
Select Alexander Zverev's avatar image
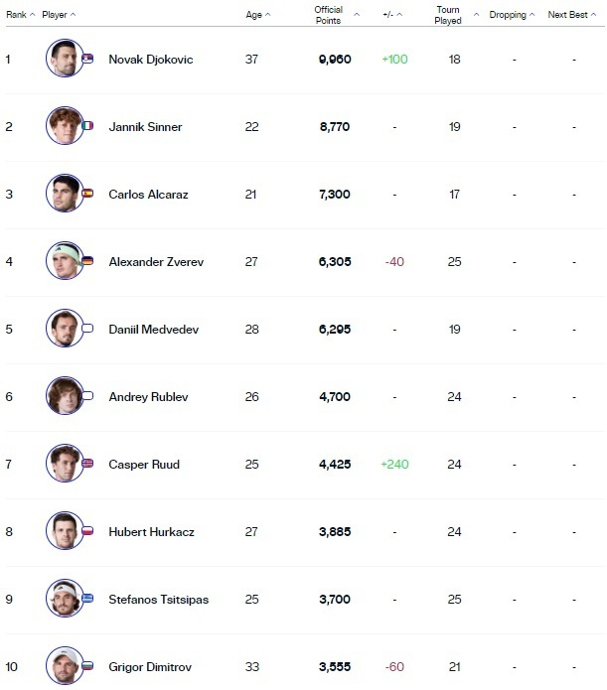tap(65, 261)
